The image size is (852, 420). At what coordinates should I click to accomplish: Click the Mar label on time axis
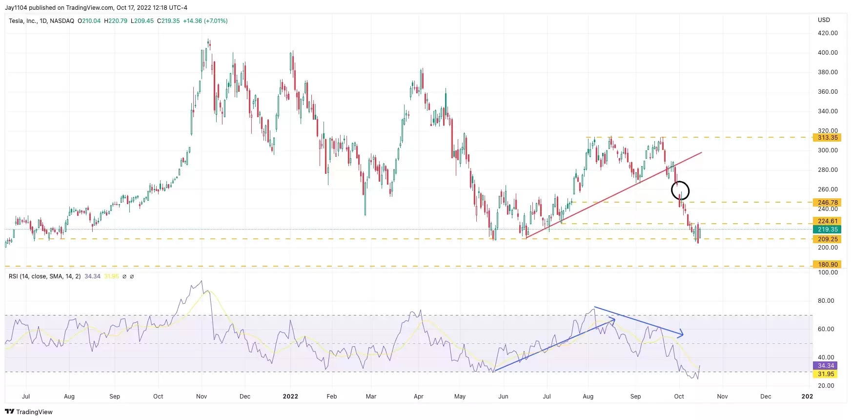click(x=371, y=397)
